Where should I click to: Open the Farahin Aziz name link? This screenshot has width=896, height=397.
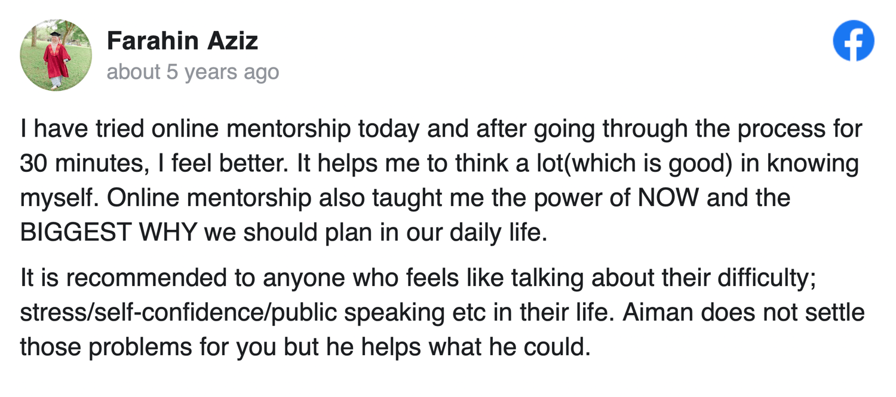pyautogui.click(x=182, y=41)
